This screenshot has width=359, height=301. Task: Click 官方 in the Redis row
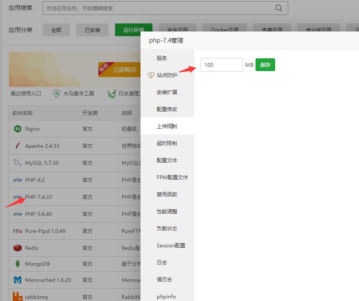coord(87,248)
